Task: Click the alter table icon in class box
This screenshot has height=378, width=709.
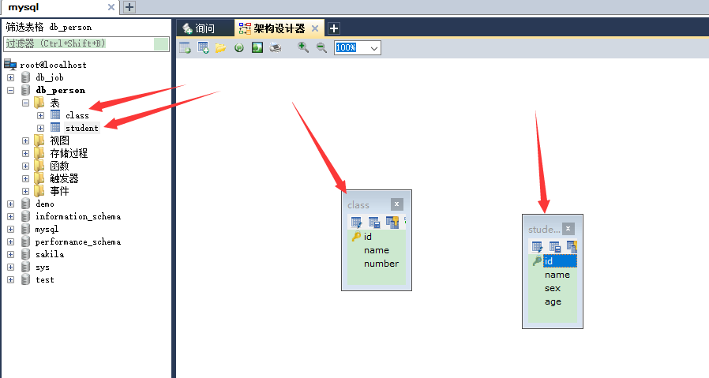Action: pyautogui.click(x=356, y=222)
